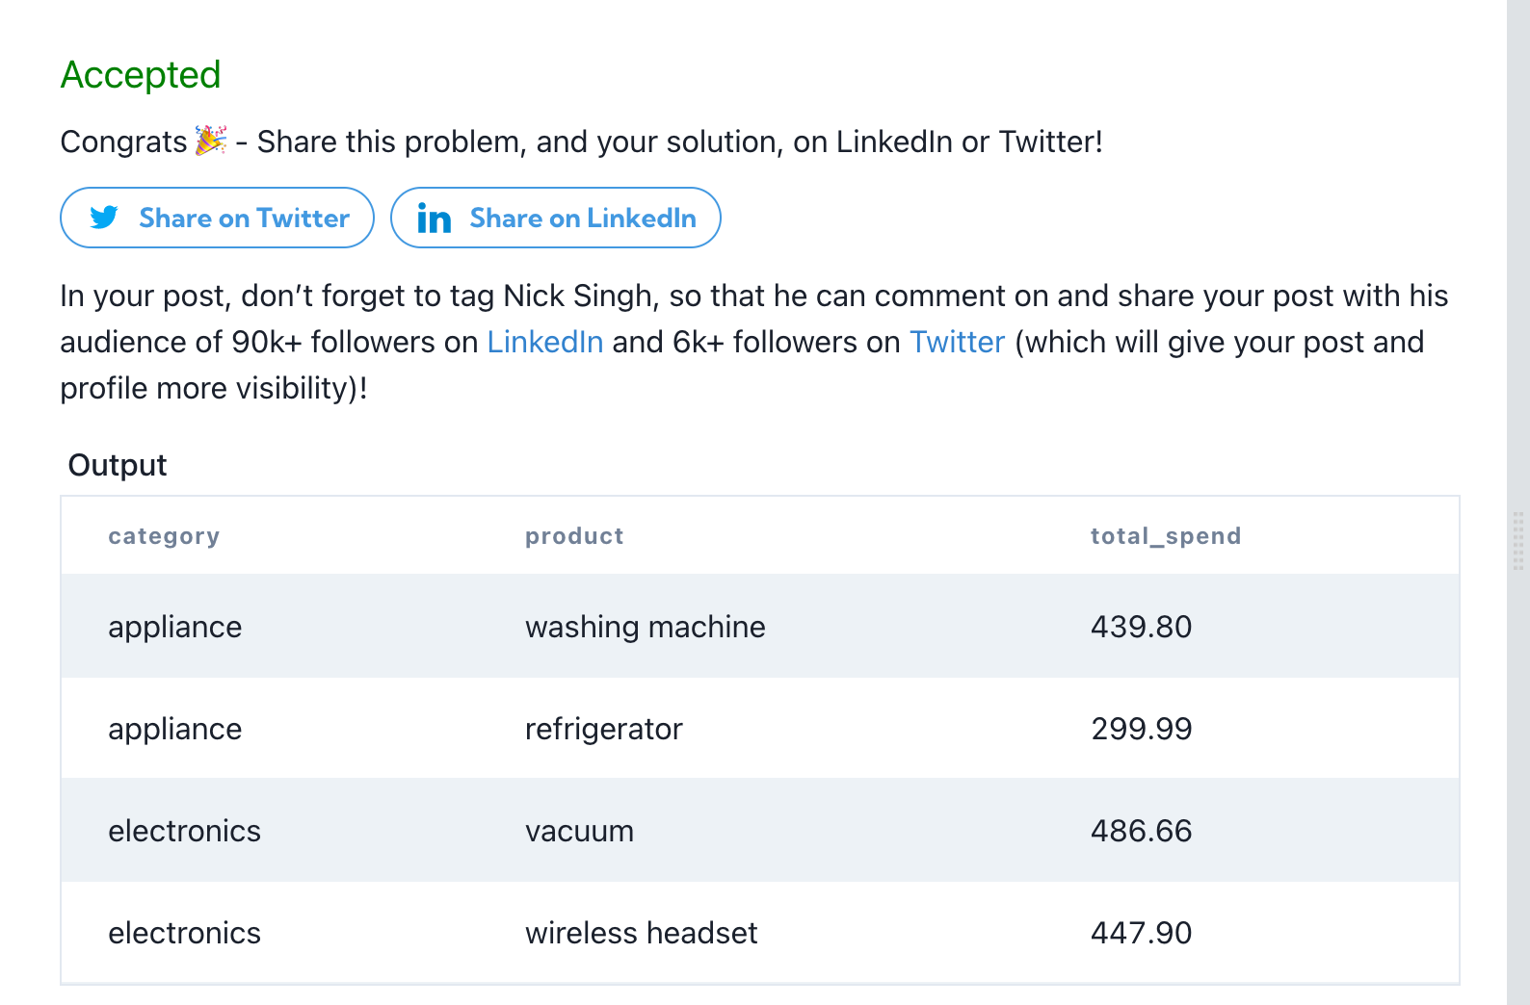Click the total_spend column header
This screenshot has height=1005, width=1530.
1165,536
